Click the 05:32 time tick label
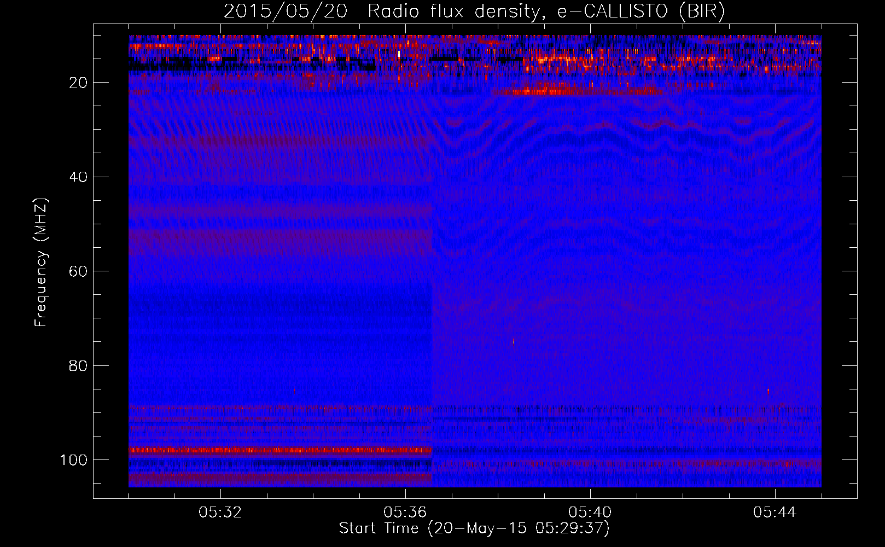 click(x=220, y=513)
